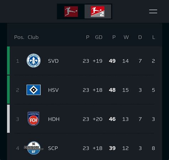The image size is (169, 160).
Task: Click the Pos. column header
Action: (19, 37)
